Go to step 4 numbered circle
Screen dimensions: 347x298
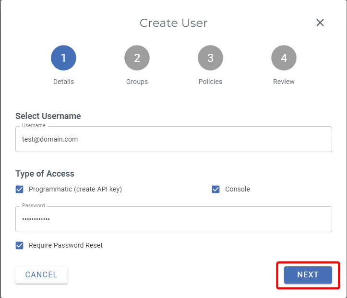click(284, 58)
